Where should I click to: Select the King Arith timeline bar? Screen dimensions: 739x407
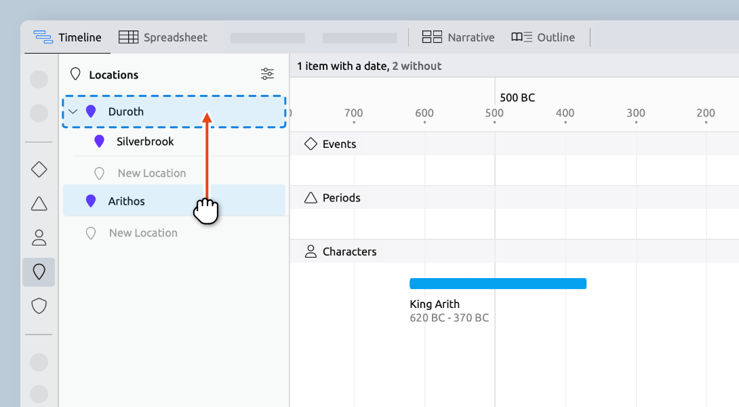coord(498,284)
